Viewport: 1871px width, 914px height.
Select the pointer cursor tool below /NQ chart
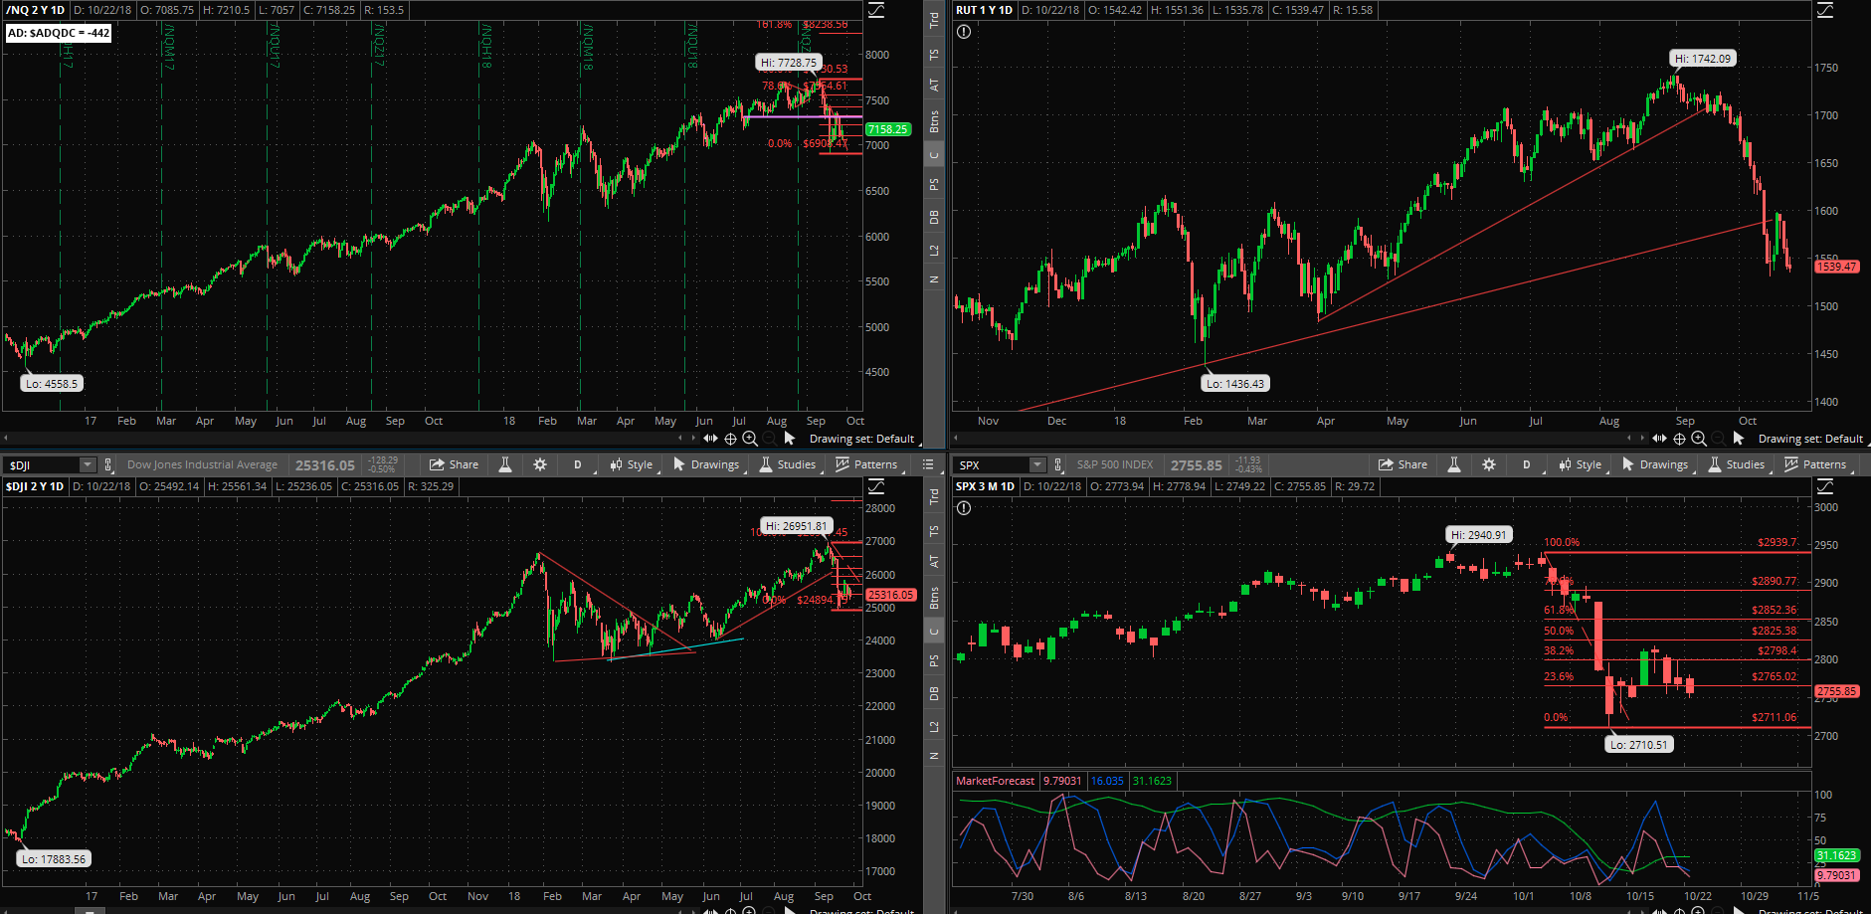[790, 439]
